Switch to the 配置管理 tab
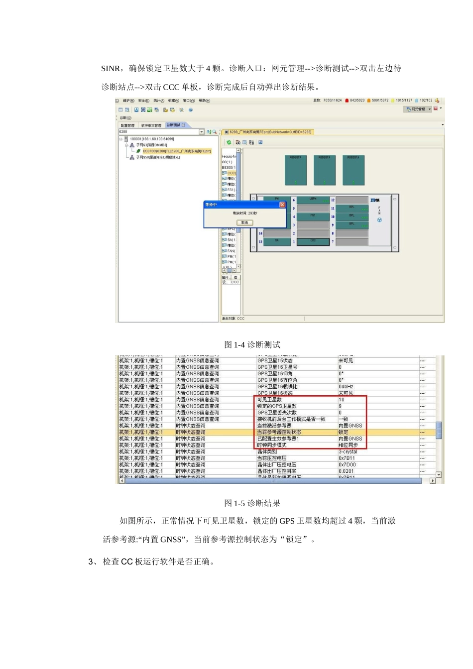The width and height of the screenshot is (473, 669). (128, 125)
